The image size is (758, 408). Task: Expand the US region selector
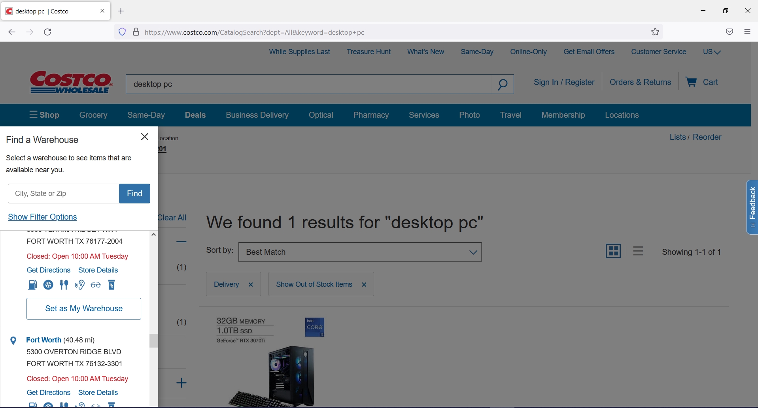(712, 52)
